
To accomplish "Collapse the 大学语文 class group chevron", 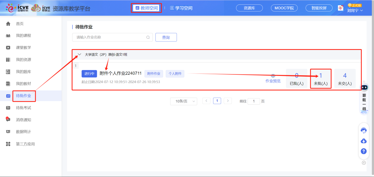I will pyautogui.click(x=79, y=54).
